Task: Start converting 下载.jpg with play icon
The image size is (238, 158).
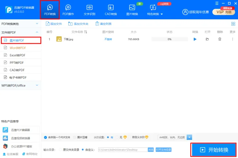Action: click(195, 39)
